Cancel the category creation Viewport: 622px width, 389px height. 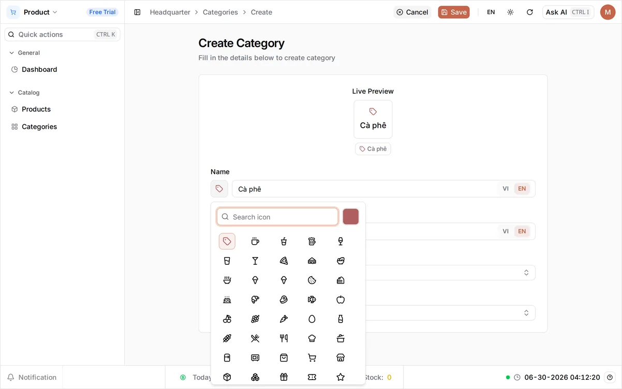pyautogui.click(x=412, y=12)
